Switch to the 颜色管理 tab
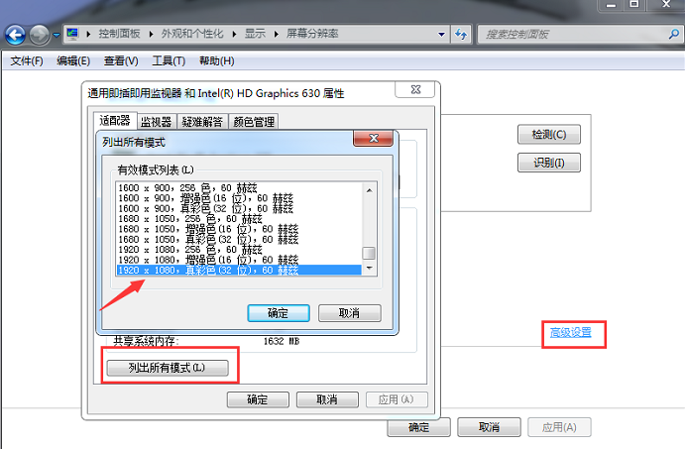The image size is (685, 449). point(254,122)
